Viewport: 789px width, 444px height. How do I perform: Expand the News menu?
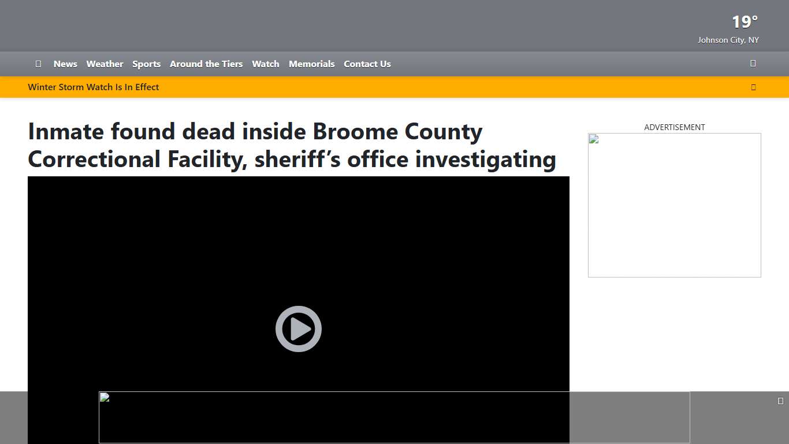coord(65,64)
